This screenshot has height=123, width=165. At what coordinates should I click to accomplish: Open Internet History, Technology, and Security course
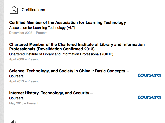(x=49, y=93)
